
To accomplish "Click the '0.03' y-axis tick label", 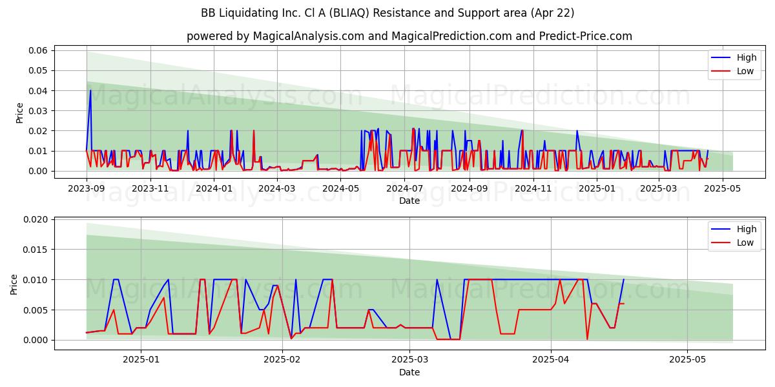I will [x=39, y=111].
